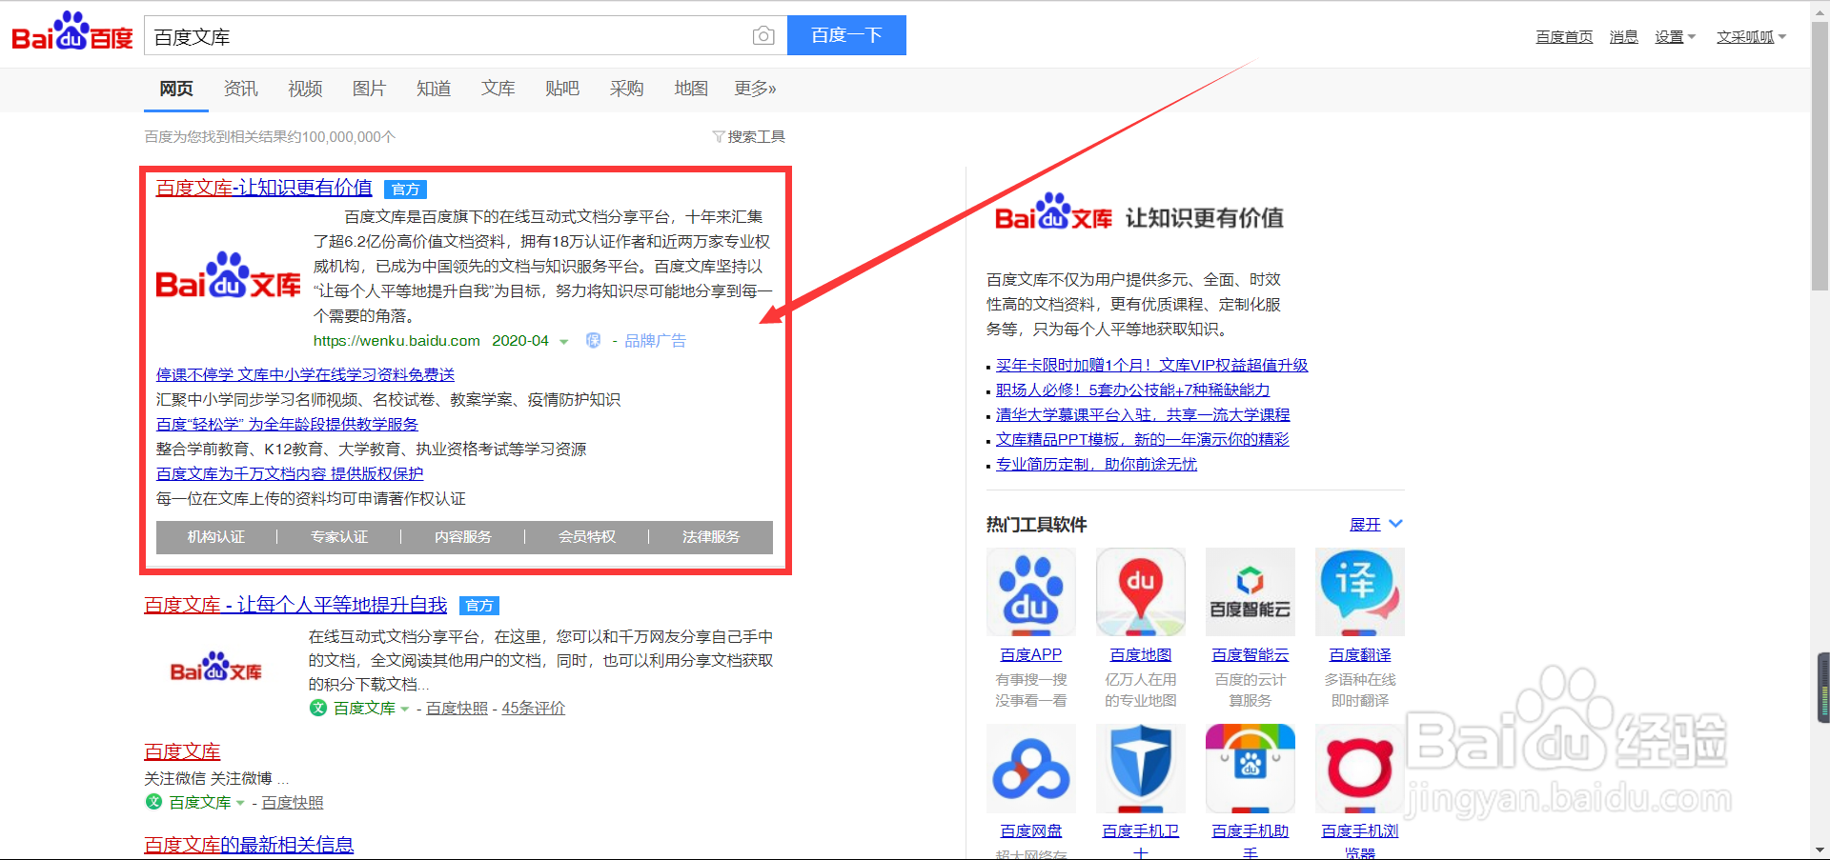Click Baidu文库 logo in second result
Image resolution: width=1830 pixels, height=860 pixels.
216,668
